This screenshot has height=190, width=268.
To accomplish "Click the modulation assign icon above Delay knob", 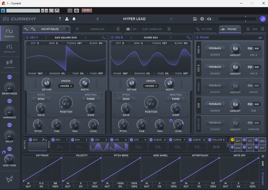I will pos(10,125).
